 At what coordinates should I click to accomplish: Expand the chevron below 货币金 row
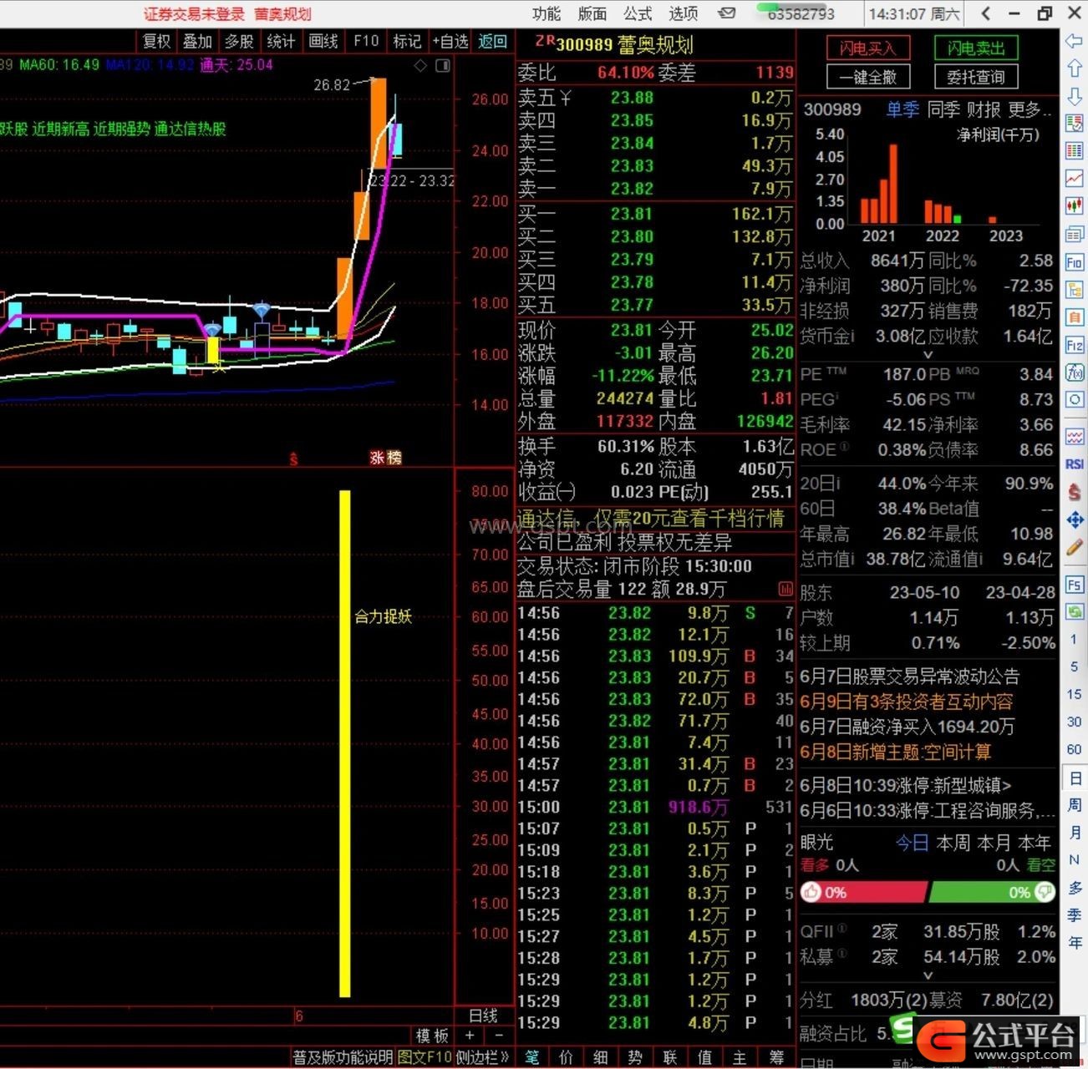point(928,355)
